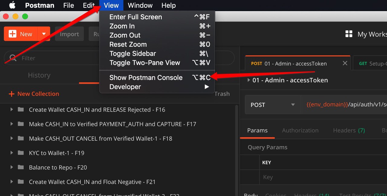Select Toggle Sidebar menu entry
The width and height of the screenshot is (387, 196).
pos(157,53)
